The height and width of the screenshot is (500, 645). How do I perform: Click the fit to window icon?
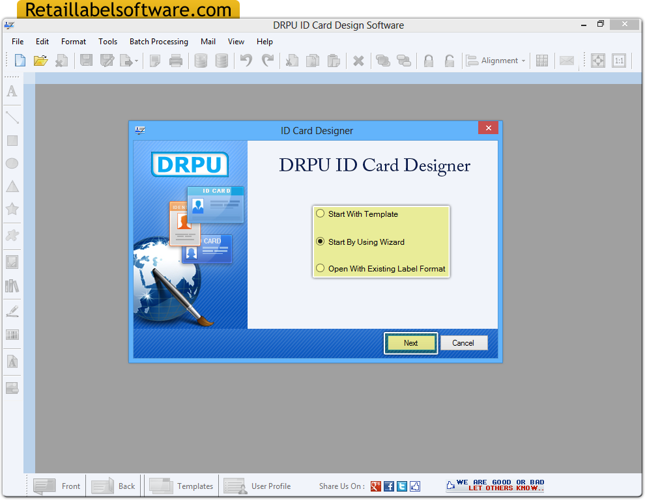(x=597, y=61)
